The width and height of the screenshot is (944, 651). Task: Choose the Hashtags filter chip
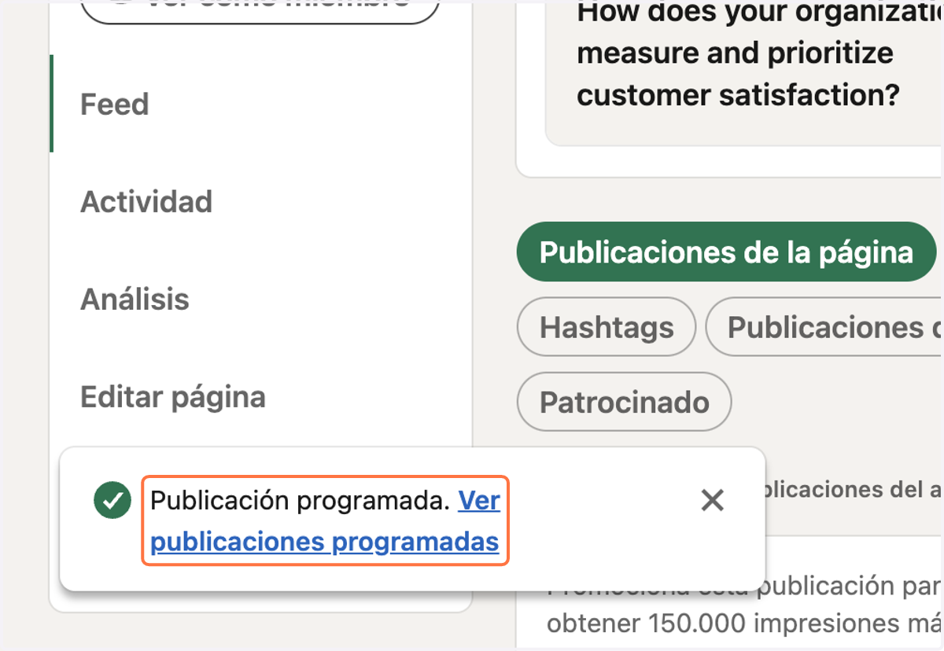607,327
